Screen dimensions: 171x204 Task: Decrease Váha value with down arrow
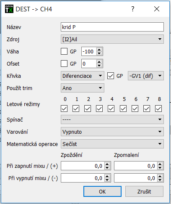pos(99,53)
